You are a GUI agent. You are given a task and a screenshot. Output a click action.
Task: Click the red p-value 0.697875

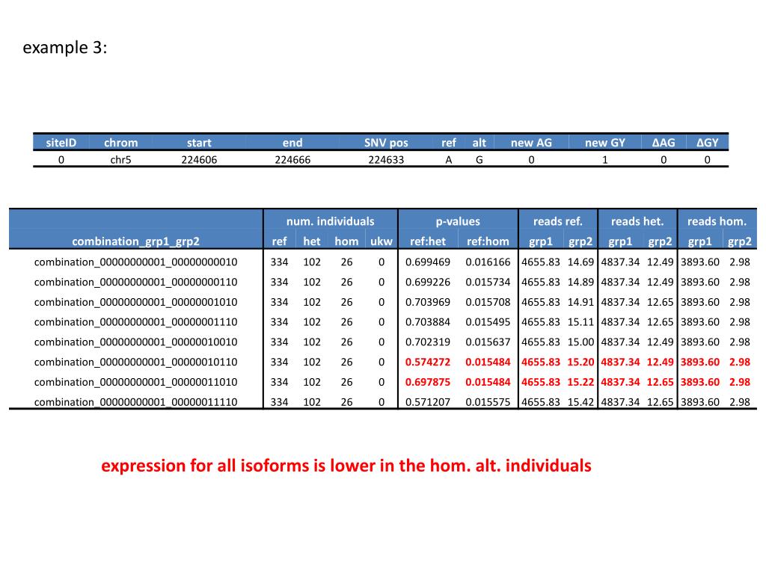[x=427, y=382]
